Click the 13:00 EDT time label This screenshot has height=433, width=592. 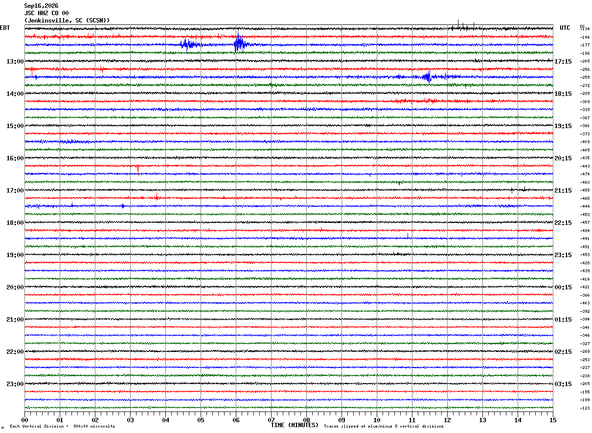coord(15,62)
